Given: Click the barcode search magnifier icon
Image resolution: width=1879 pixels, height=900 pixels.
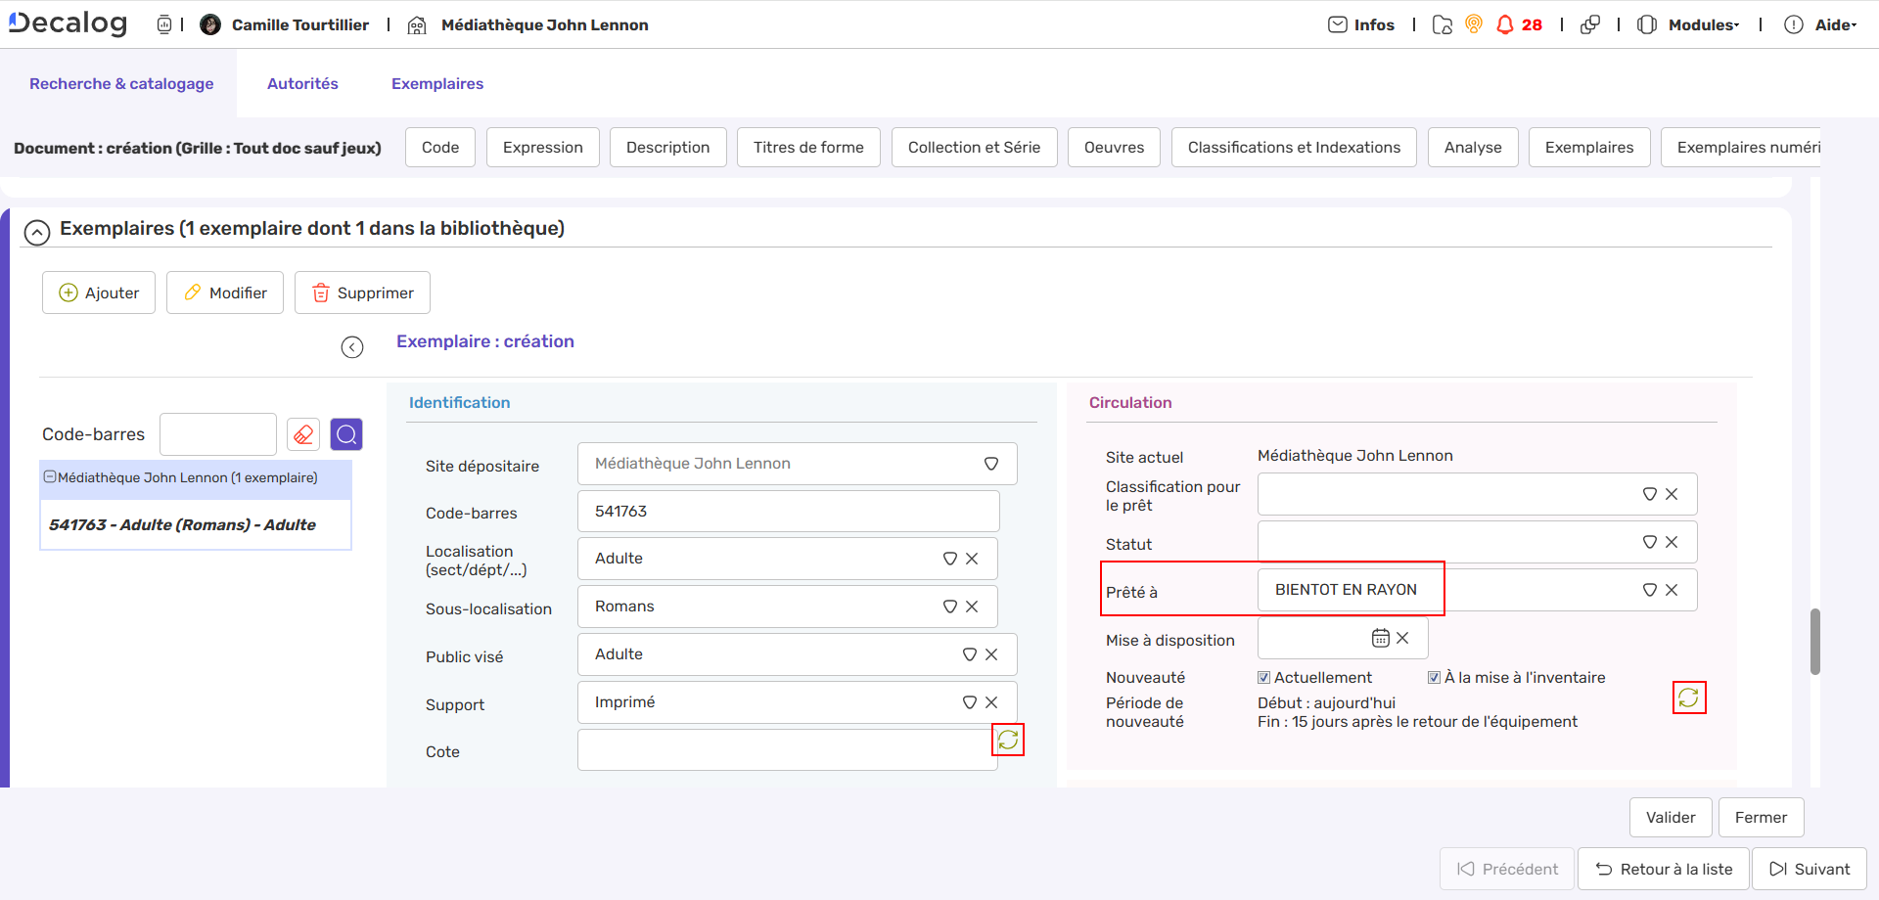Looking at the screenshot, I should pyautogui.click(x=346, y=434).
